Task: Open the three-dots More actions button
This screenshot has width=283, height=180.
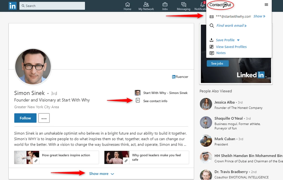Action: [x=44, y=118]
